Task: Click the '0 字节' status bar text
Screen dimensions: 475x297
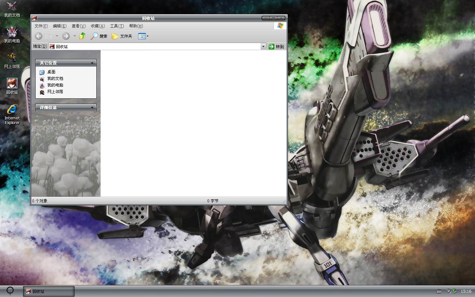Action: [x=213, y=201]
